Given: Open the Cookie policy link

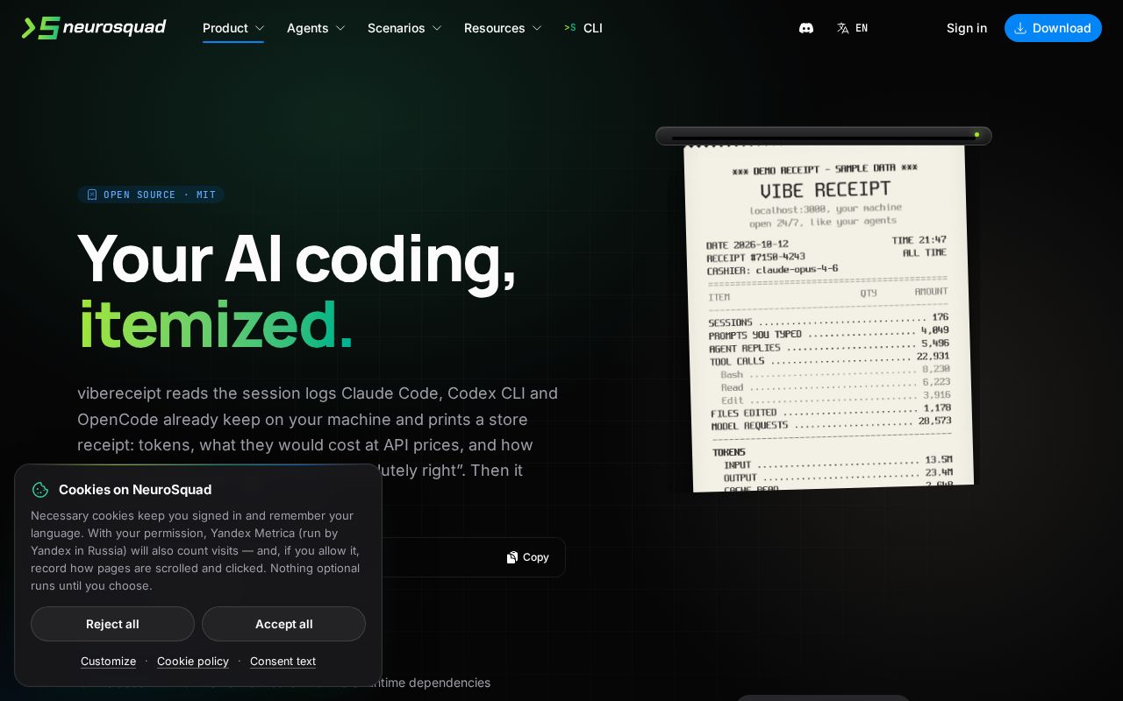Looking at the screenshot, I should tap(193, 662).
